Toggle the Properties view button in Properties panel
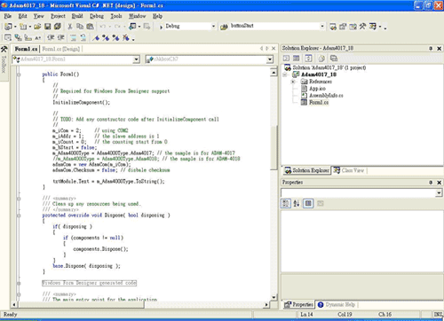The width and height of the screenshot is (444, 321). coord(308,203)
